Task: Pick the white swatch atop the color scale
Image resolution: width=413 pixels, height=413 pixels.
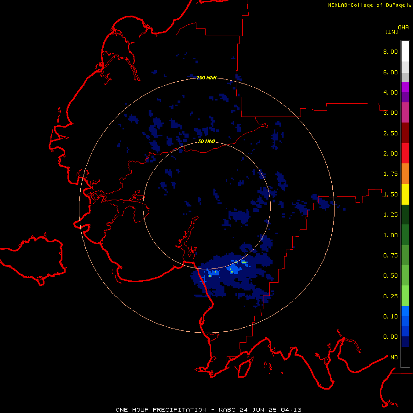Action: 405,51
